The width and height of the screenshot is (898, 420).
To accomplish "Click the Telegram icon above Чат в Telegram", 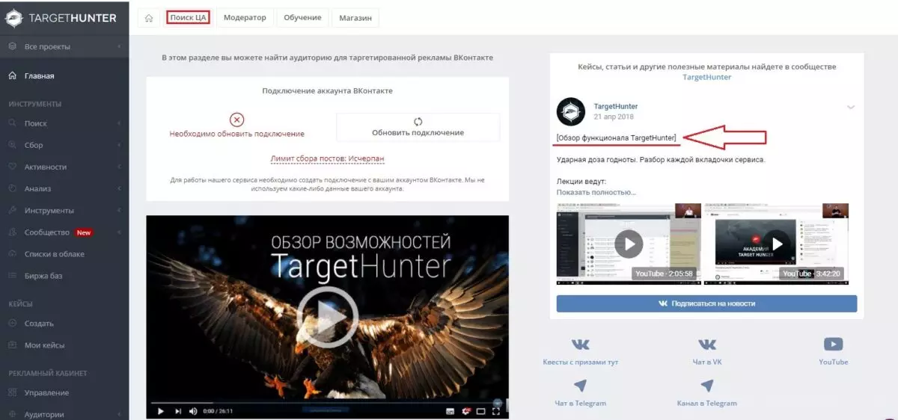I will tap(580, 386).
